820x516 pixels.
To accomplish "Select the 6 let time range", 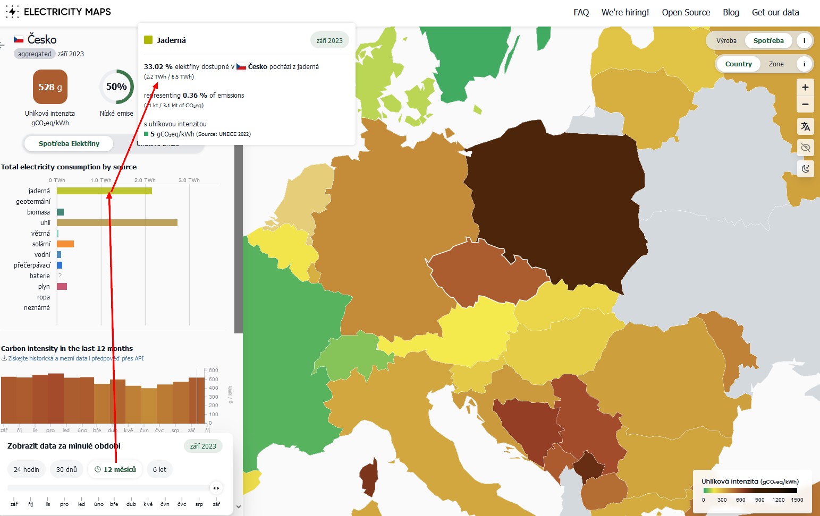I will point(159,469).
